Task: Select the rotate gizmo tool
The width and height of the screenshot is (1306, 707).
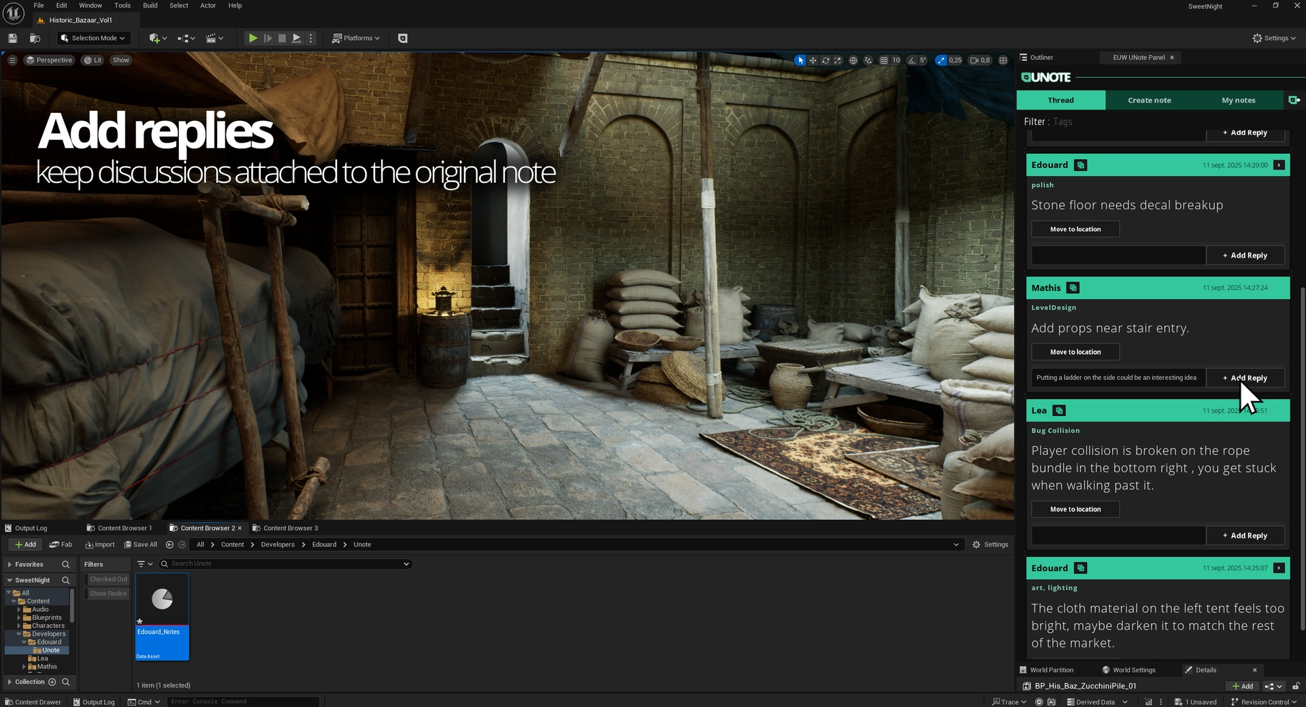Action: (x=826, y=61)
